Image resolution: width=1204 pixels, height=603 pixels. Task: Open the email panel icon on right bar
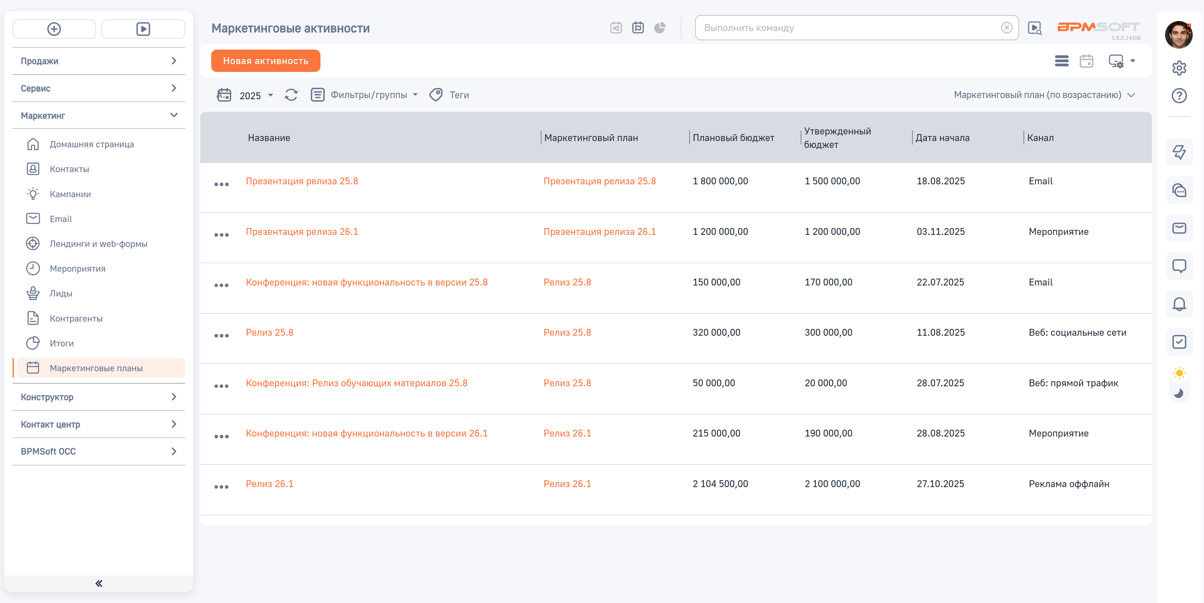[x=1179, y=228]
